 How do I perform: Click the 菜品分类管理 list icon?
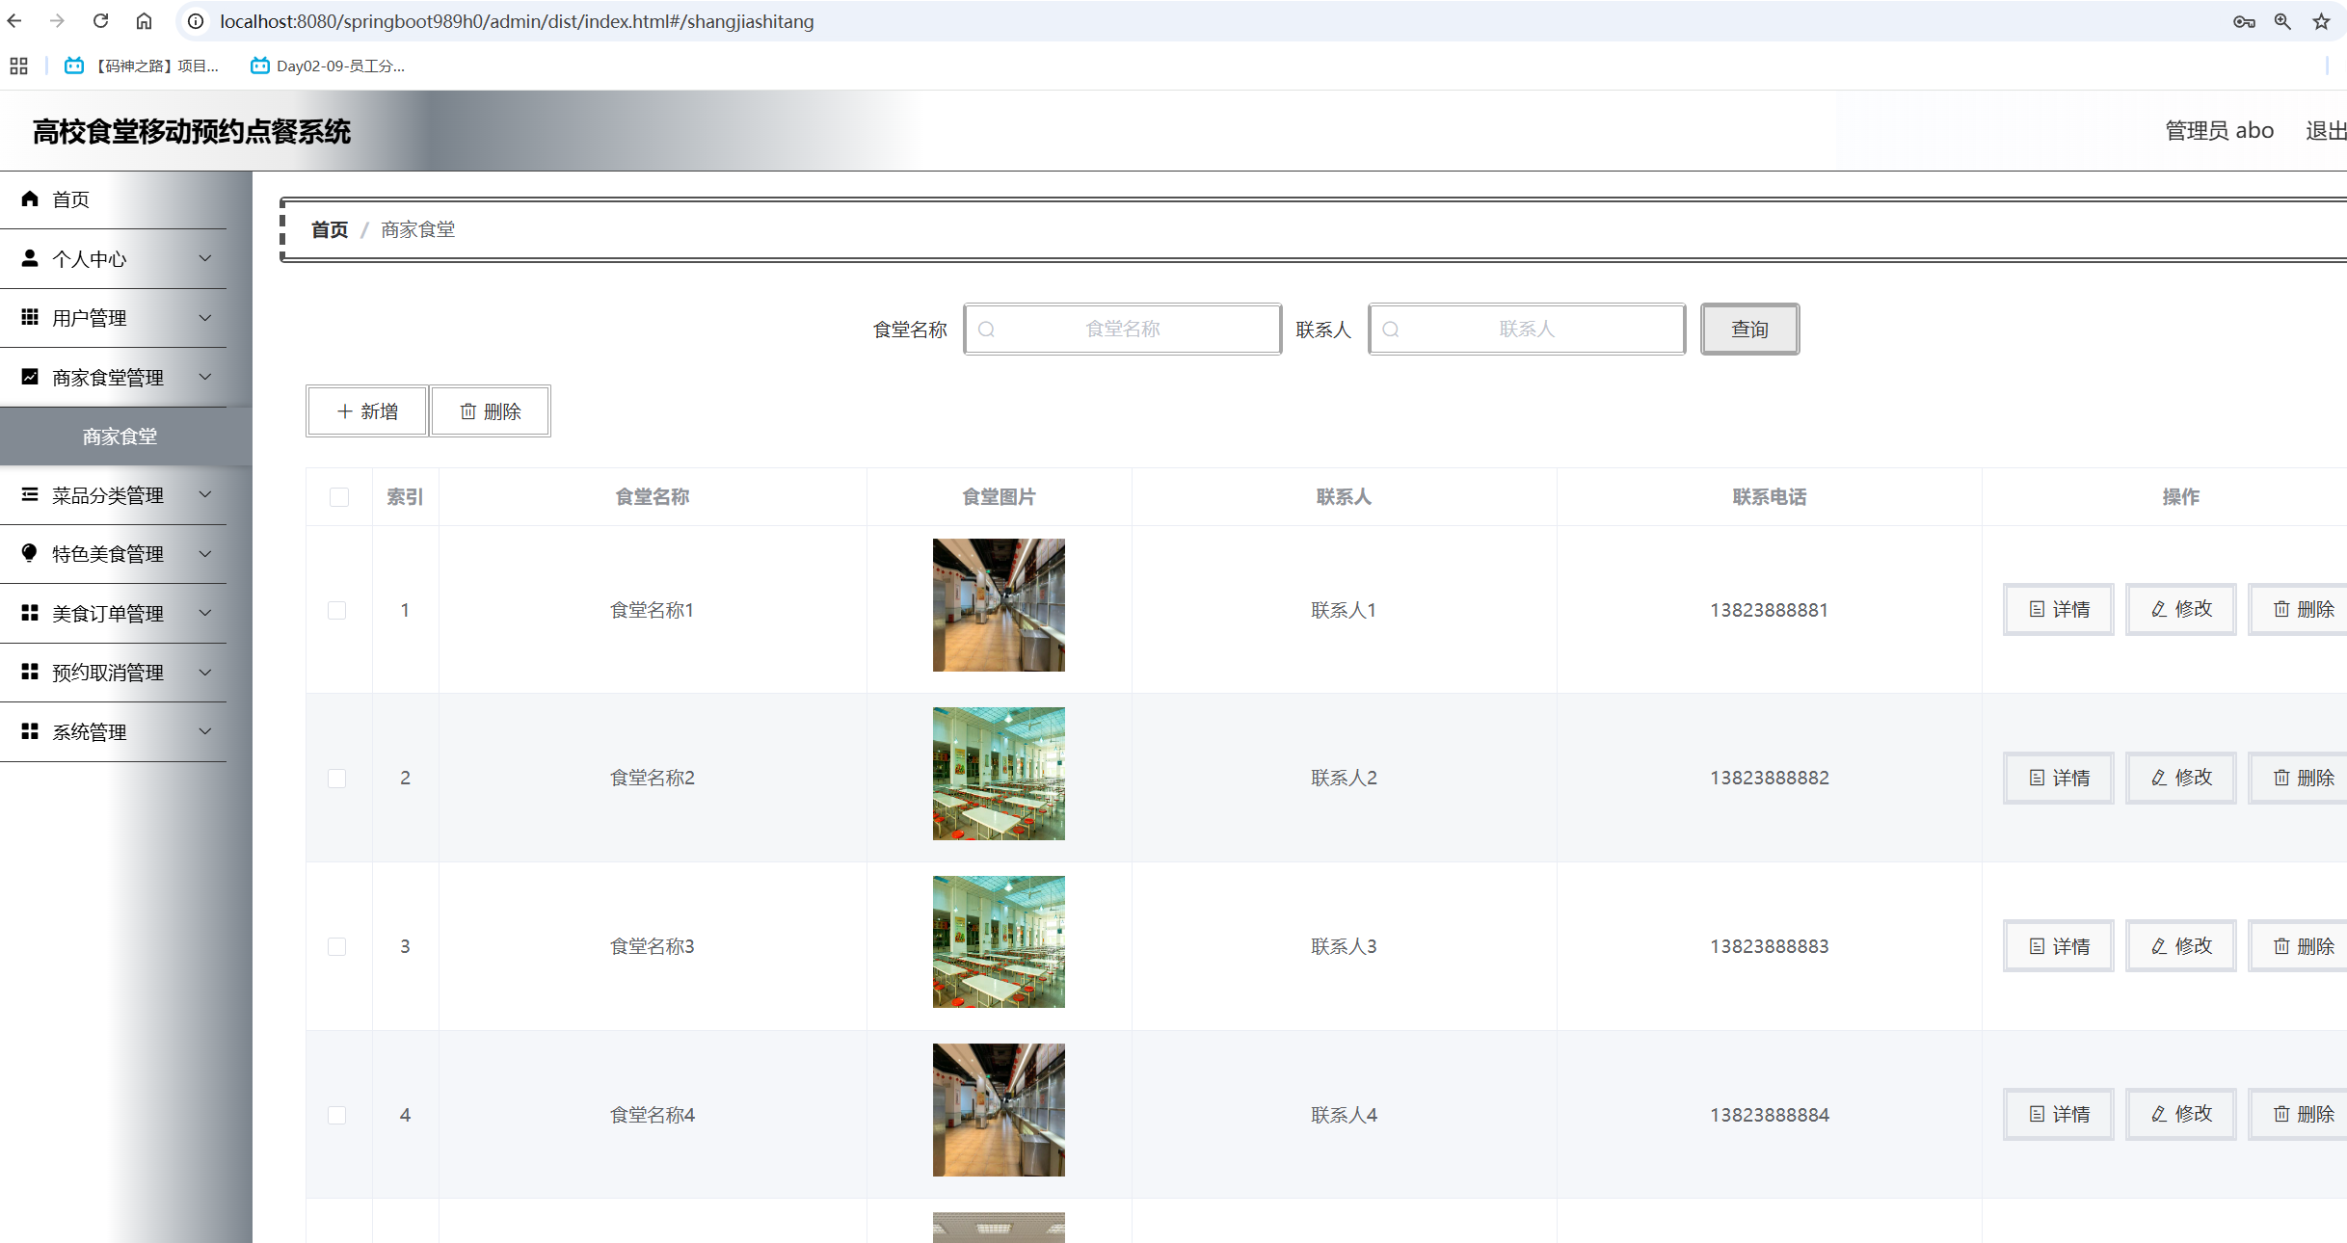pos(30,494)
